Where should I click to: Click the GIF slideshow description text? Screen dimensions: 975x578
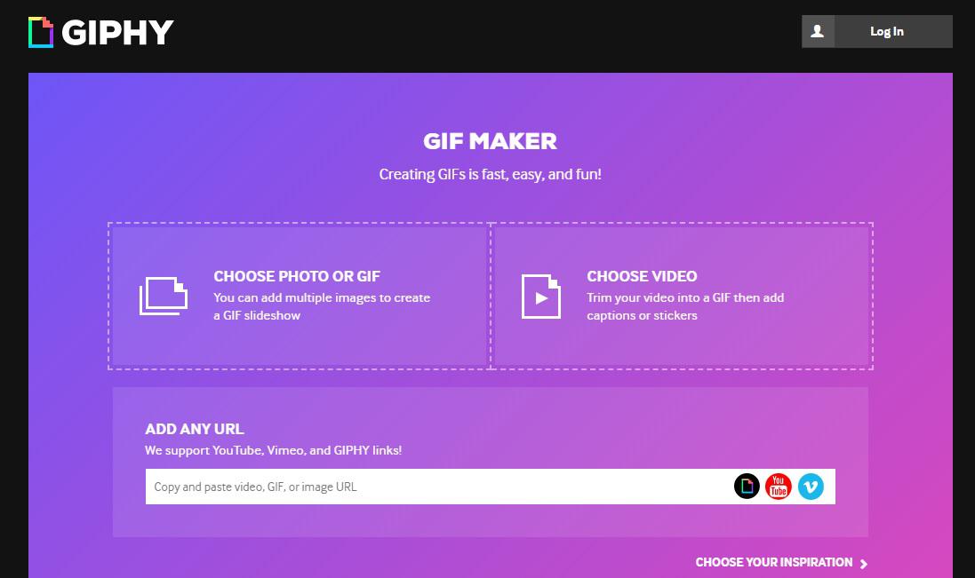(322, 306)
